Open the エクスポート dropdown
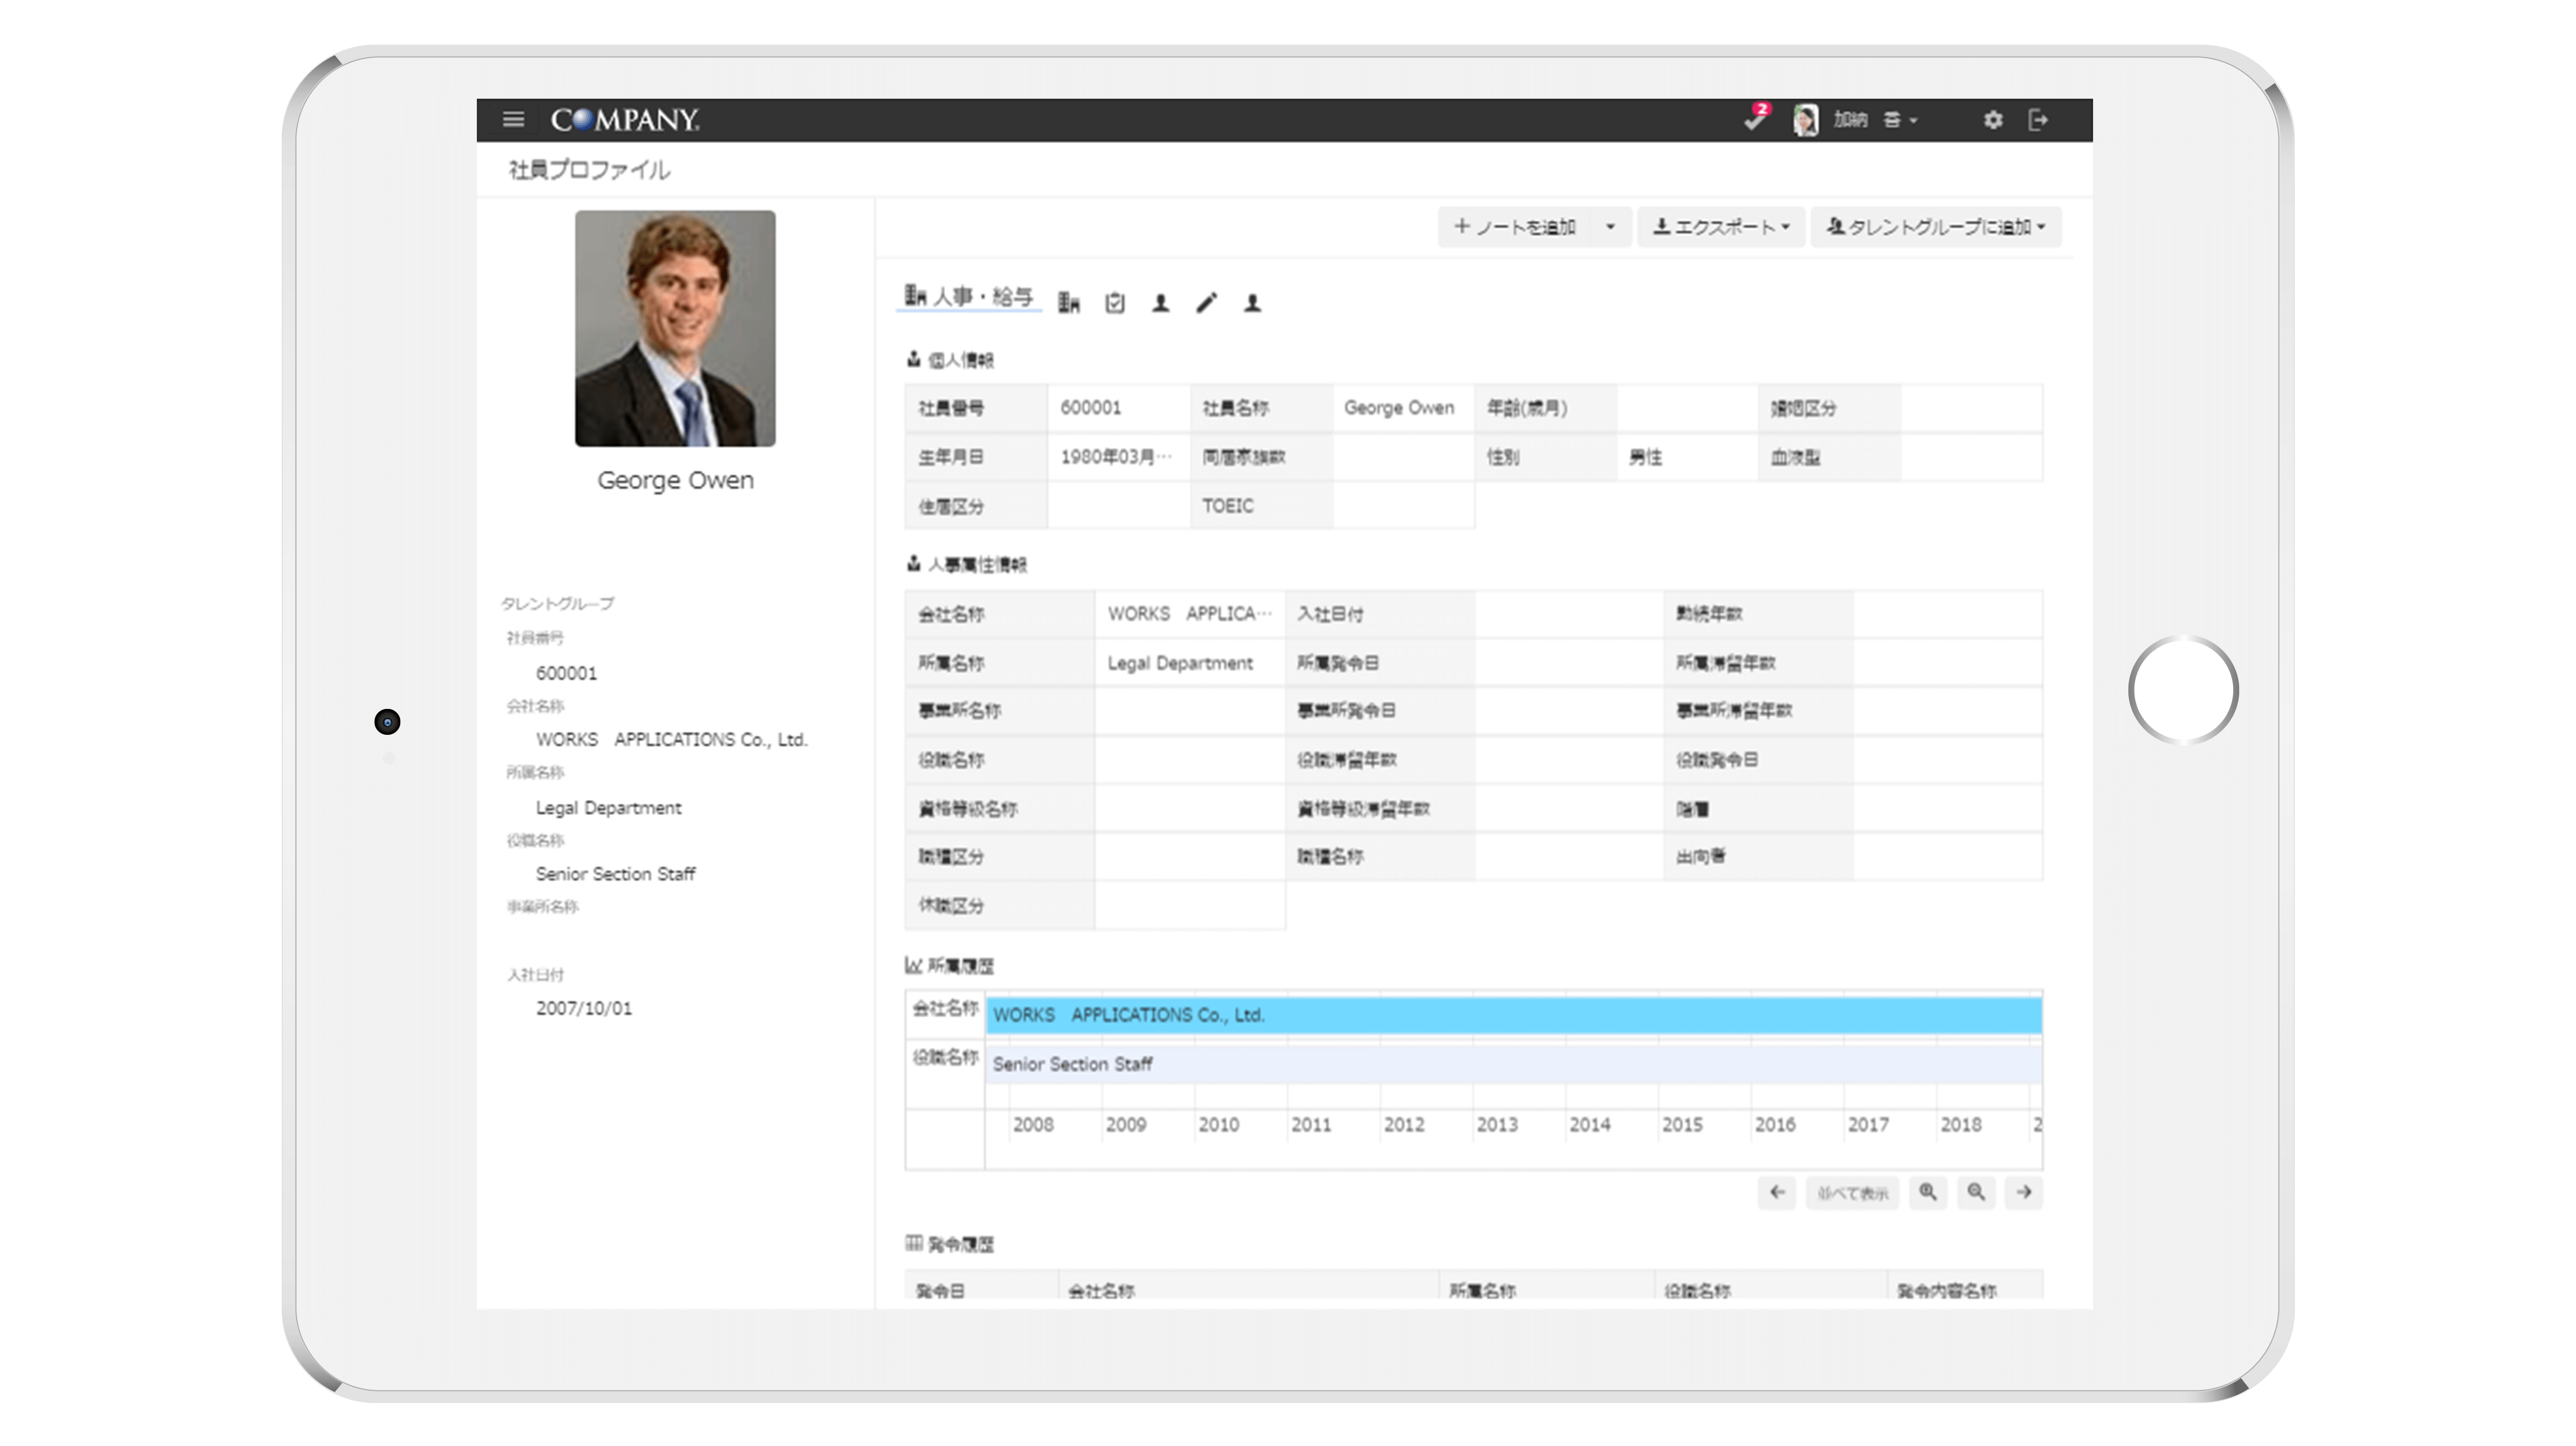This screenshot has width=2576, height=1446. pyautogui.click(x=1721, y=227)
